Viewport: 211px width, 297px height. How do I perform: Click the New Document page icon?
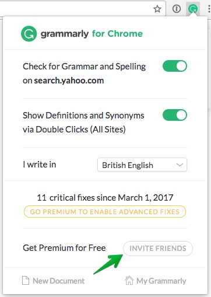(26, 281)
